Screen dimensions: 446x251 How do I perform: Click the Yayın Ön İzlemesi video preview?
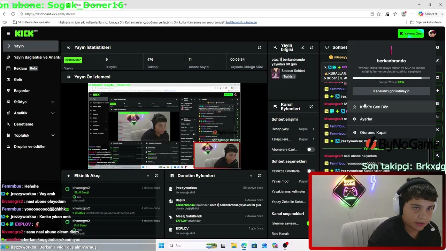coord(164,126)
